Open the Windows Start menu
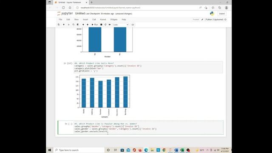272x153 pixels. point(50,150)
